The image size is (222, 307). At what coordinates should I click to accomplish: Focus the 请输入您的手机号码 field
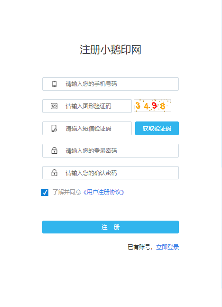(111, 84)
